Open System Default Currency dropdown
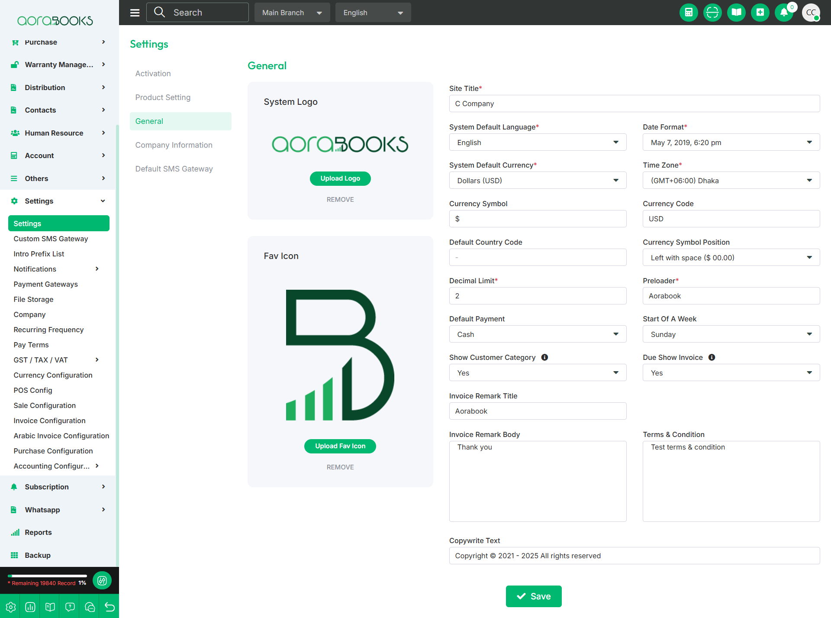 point(538,181)
